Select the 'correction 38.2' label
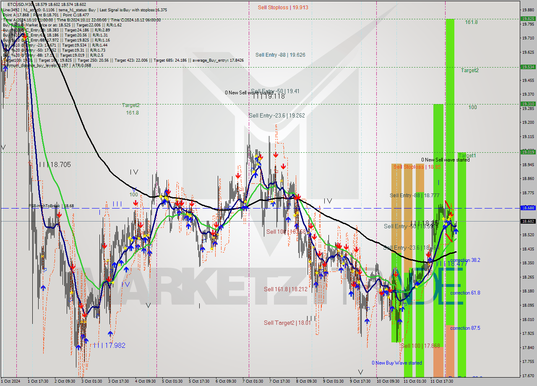Image resolution: width=537 pixels, height=386 pixels. [x=465, y=260]
